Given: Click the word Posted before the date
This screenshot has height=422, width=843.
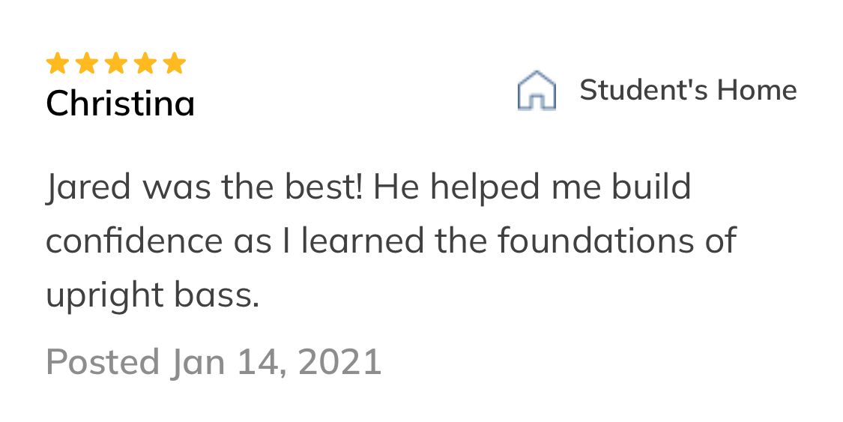Looking at the screenshot, I should click(103, 361).
